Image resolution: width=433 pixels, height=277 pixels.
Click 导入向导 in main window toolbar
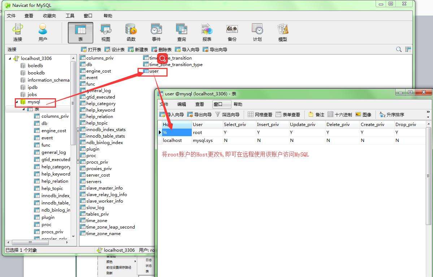pyautogui.click(x=187, y=49)
